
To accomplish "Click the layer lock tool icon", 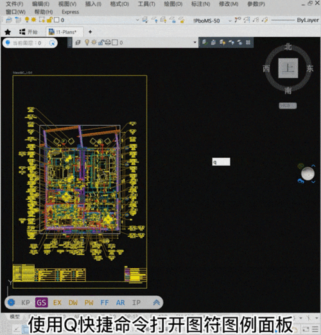I will (x=173, y=20).
